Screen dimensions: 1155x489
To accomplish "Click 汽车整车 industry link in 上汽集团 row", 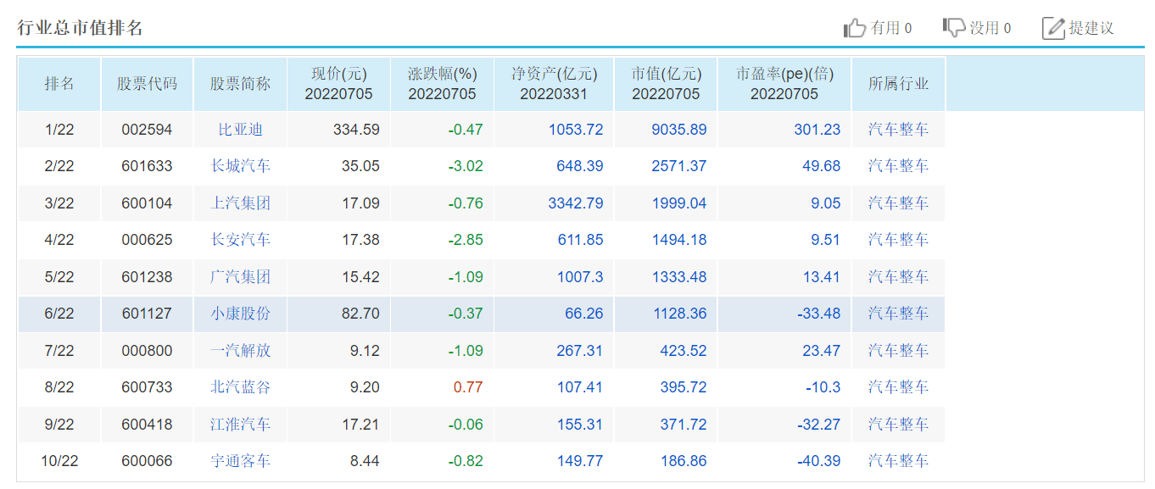I will click(899, 203).
